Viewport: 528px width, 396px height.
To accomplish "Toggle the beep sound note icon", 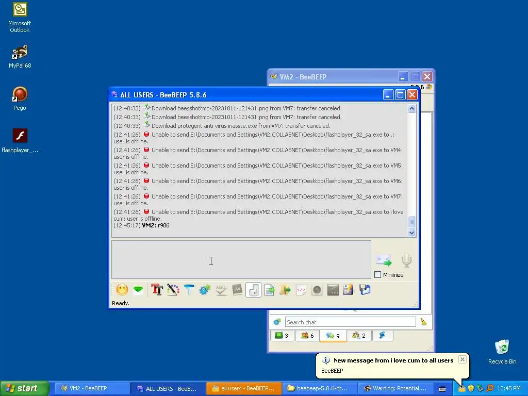I will click(x=253, y=290).
